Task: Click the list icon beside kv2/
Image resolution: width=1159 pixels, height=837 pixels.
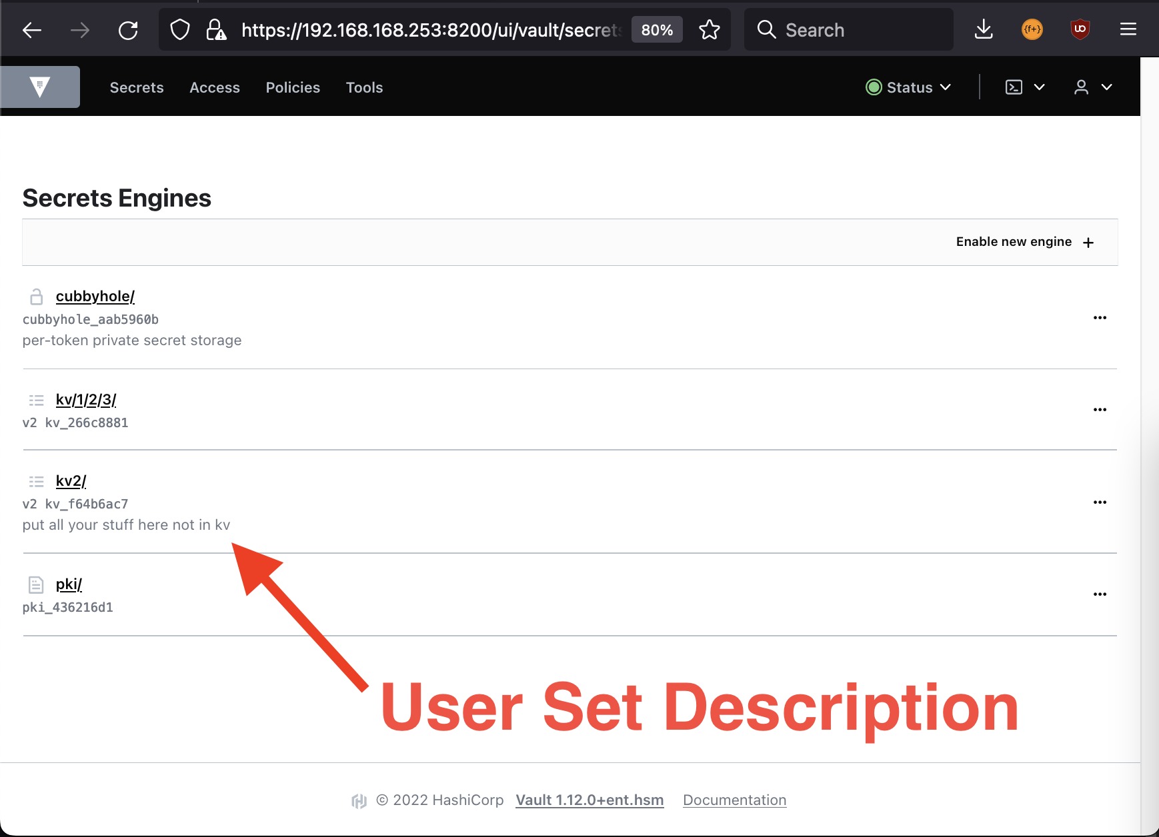Action: click(35, 481)
